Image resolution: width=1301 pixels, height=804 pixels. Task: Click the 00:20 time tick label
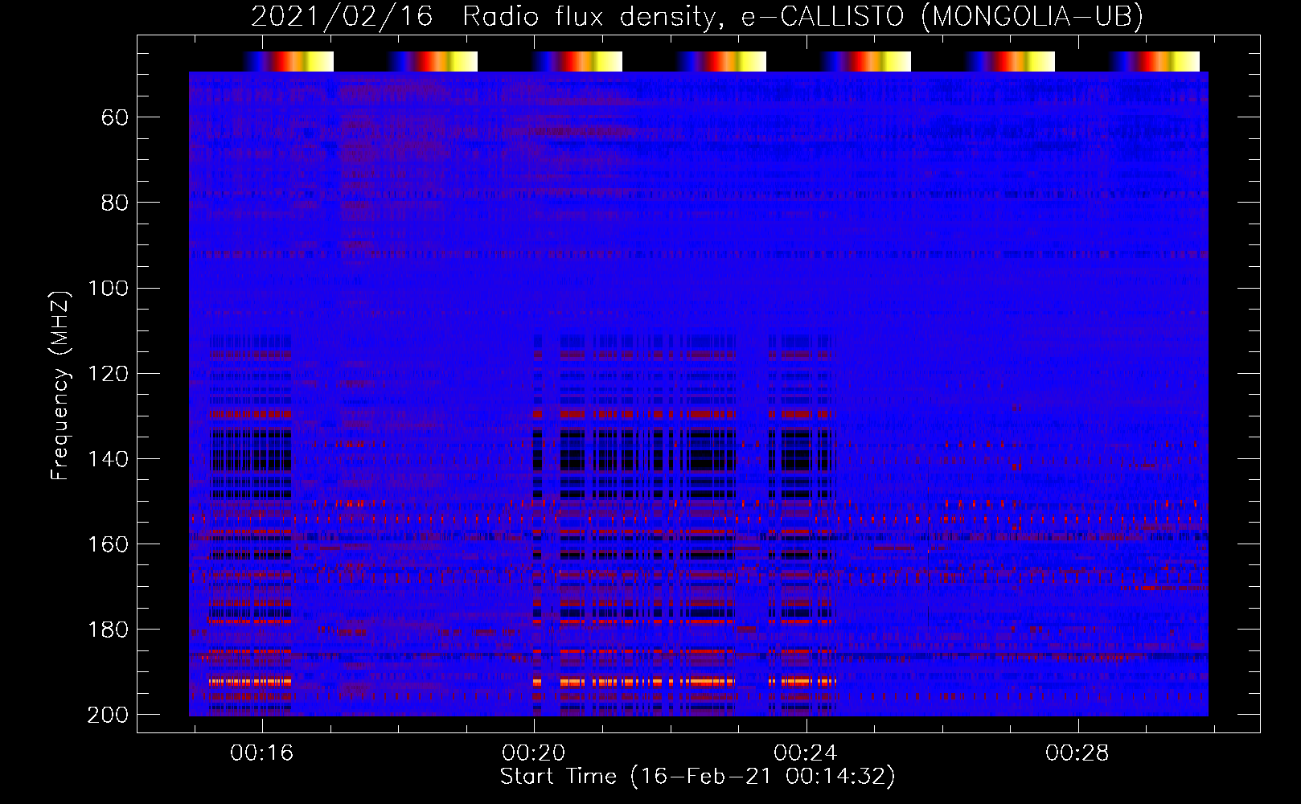point(534,753)
